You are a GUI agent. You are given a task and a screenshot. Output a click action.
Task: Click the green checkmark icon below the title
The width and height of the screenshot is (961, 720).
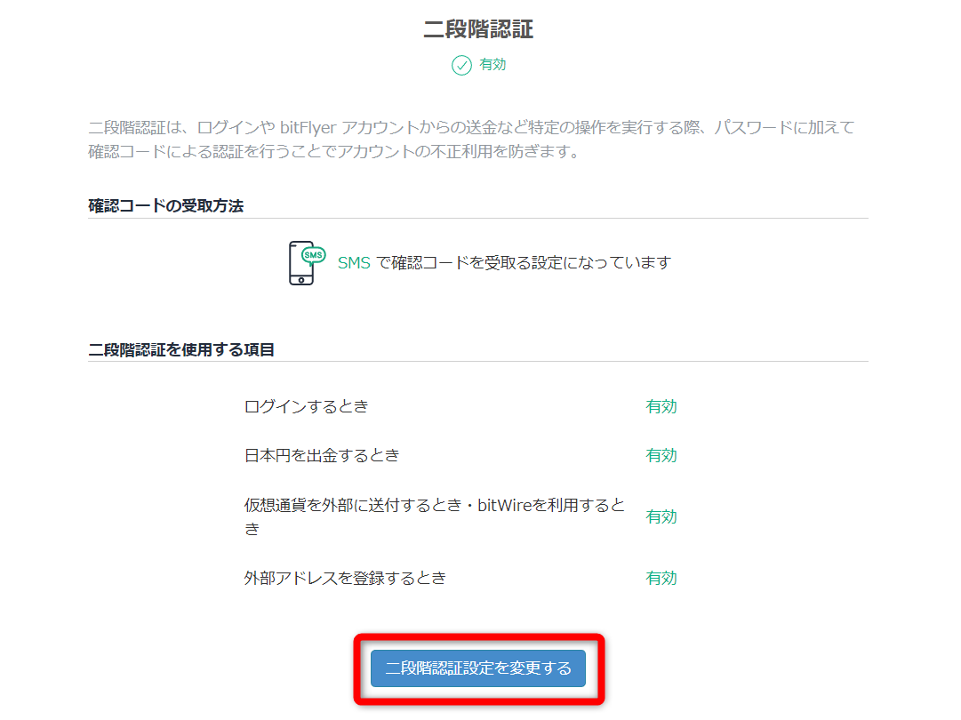(461, 65)
